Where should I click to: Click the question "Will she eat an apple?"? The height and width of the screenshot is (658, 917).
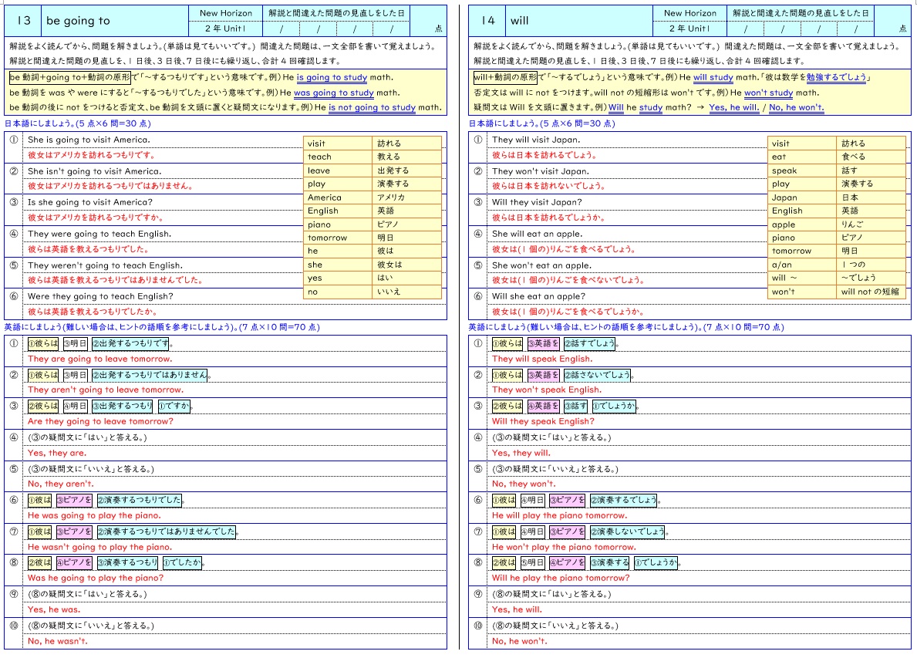click(538, 296)
